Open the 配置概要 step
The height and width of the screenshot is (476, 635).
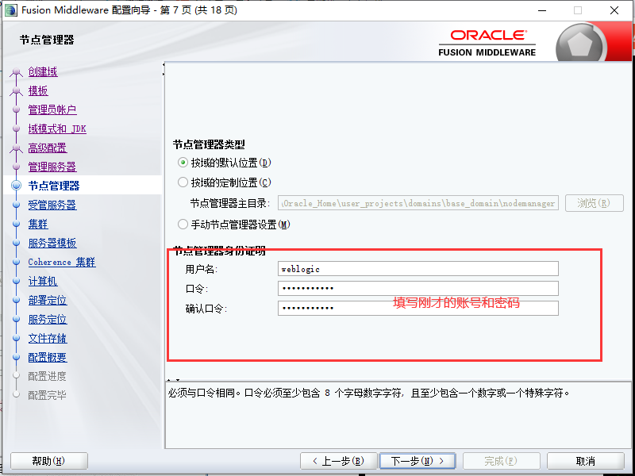48,357
